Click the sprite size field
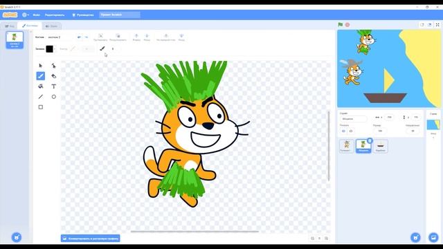Image resolution: width=443 pixels, height=249 pixels. coord(380,131)
